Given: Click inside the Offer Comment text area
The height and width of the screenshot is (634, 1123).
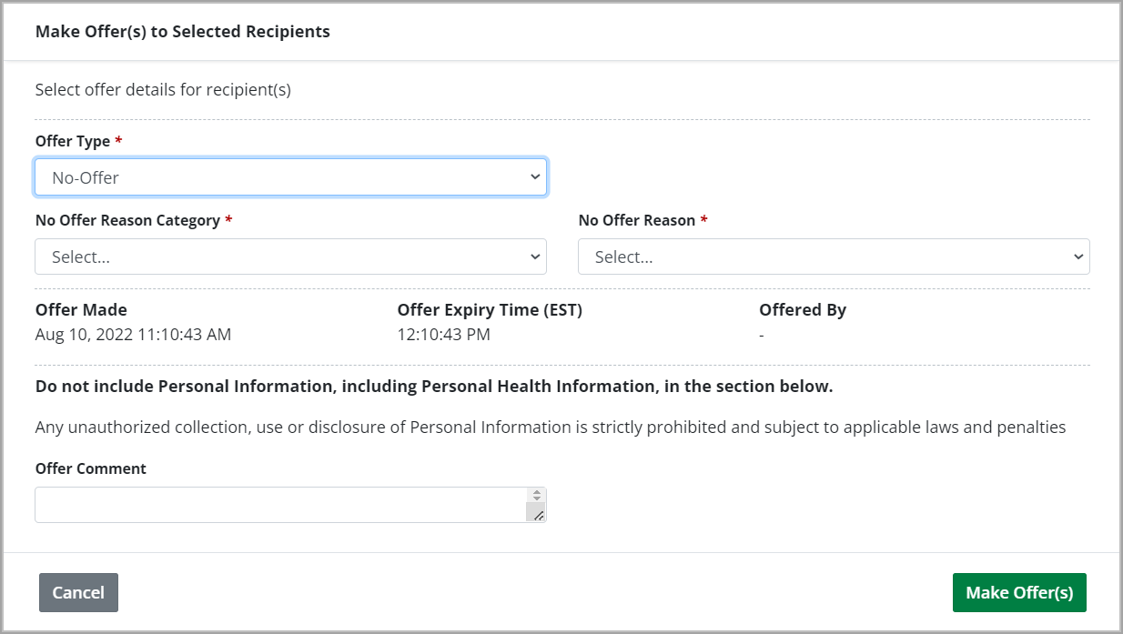Looking at the screenshot, I should 279,505.
